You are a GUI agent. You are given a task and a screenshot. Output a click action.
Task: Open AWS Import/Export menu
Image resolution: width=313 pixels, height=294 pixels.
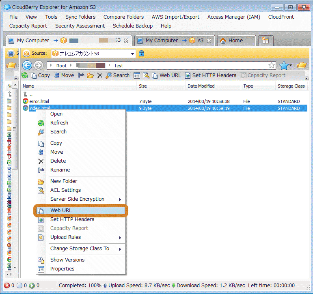pos(175,17)
